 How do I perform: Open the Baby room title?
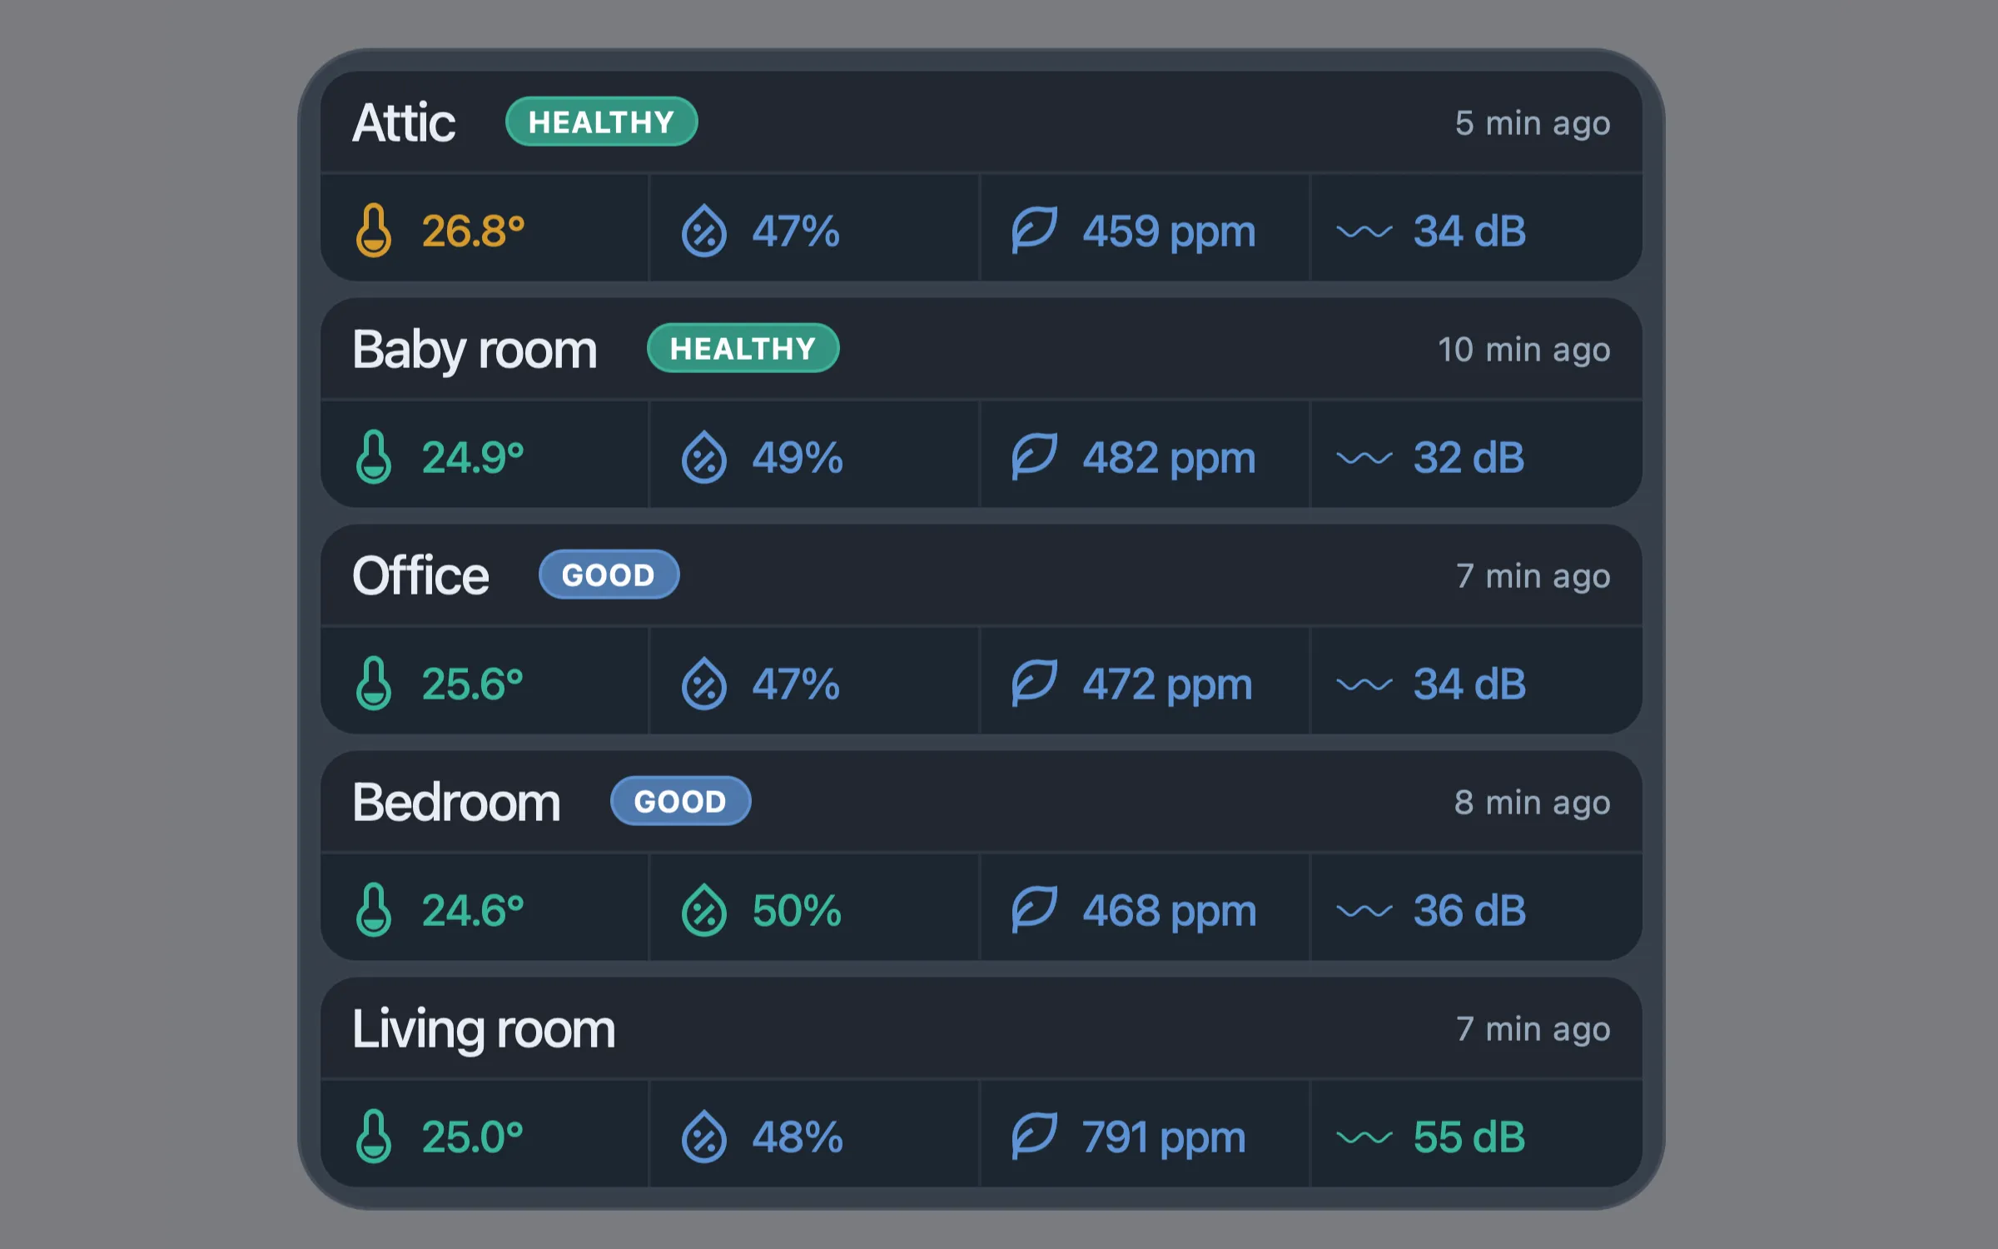click(x=475, y=351)
